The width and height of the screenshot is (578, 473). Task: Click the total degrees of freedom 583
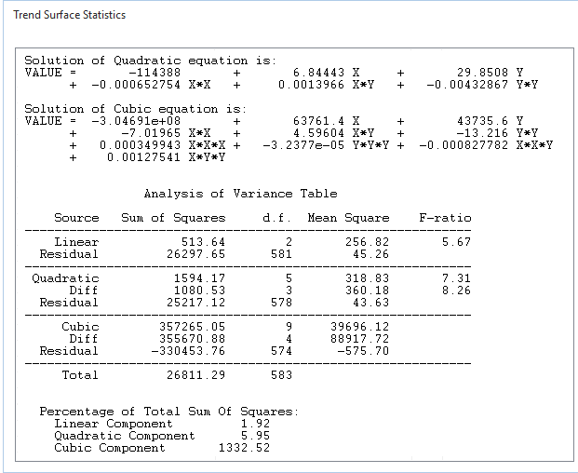coord(281,375)
